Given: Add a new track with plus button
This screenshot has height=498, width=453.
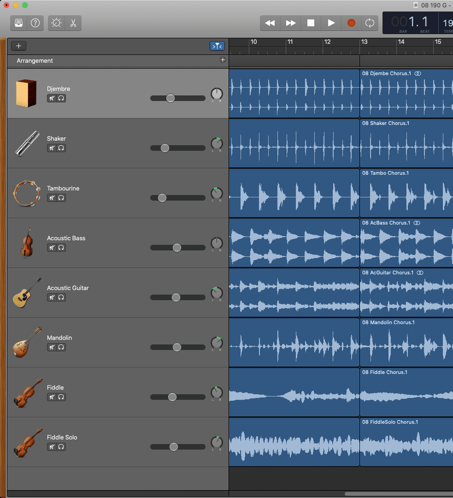Looking at the screenshot, I should point(18,46).
